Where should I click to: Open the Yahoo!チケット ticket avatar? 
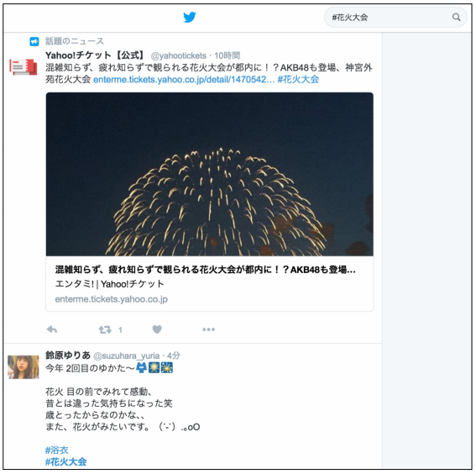click(23, 67)
